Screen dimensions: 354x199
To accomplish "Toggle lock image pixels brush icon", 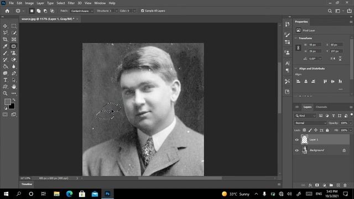I will point(310,130).
